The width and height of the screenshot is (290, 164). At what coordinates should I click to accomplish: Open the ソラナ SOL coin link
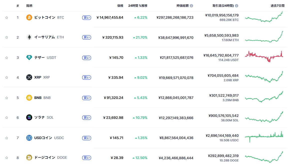click(44, 117)
